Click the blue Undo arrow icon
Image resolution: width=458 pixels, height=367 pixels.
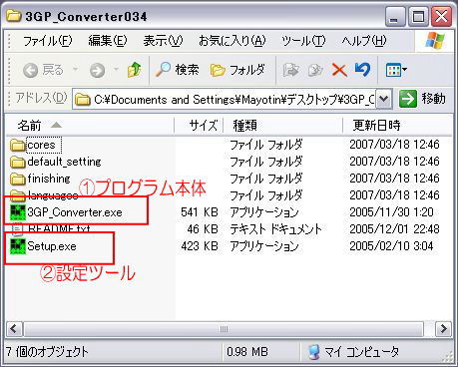click(x=362, y=70)
